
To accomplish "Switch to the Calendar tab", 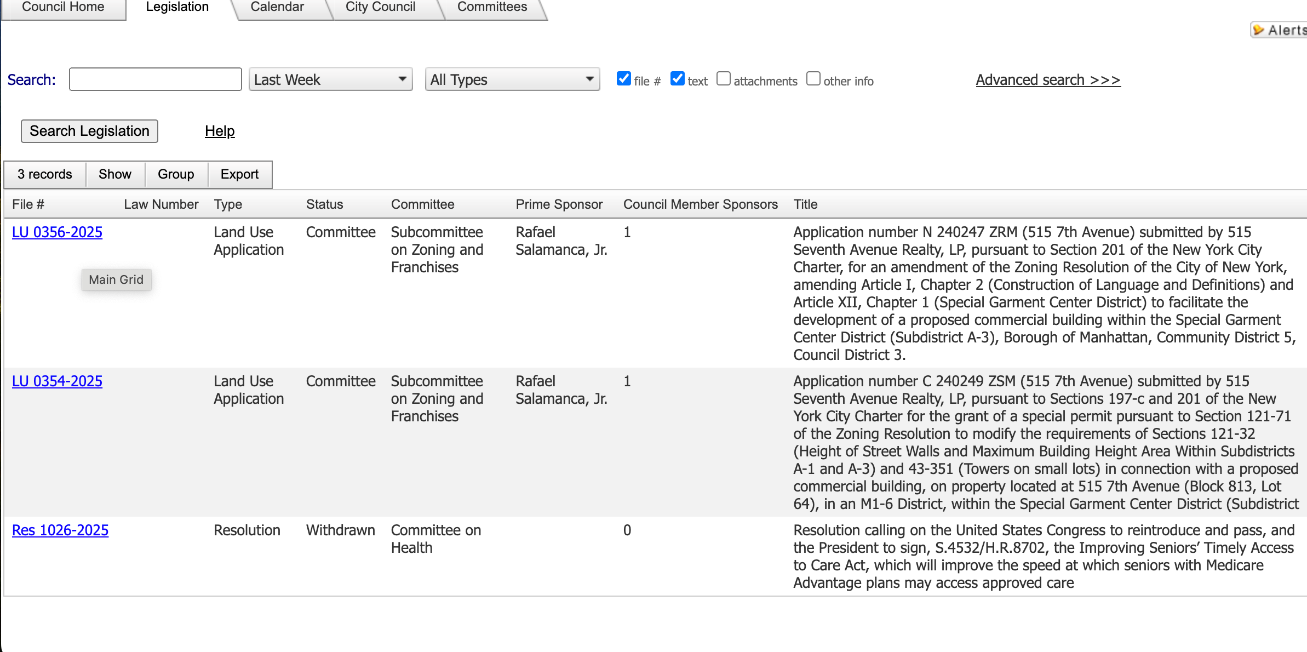I will click(277, 8).
